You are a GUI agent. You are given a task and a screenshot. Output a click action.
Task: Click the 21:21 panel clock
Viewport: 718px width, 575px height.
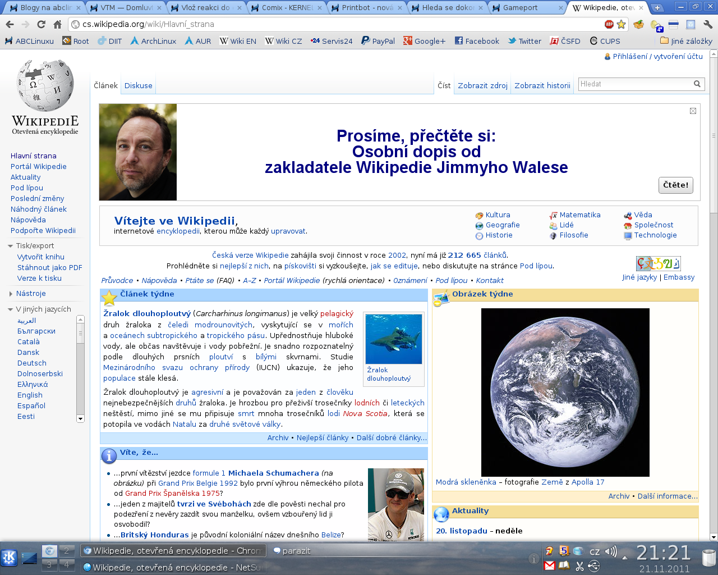[664, 553]
